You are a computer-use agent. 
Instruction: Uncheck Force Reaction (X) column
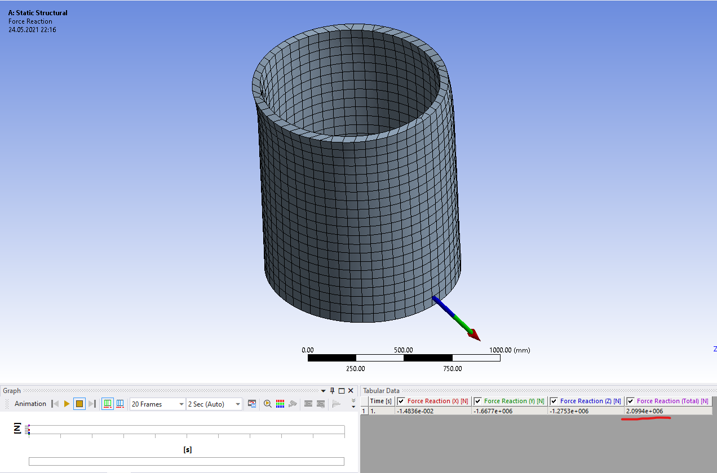pos(401,401)
